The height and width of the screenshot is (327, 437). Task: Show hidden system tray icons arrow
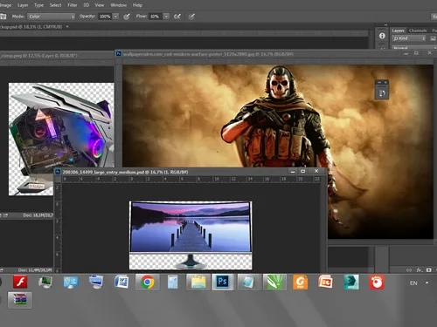[x=427, y=283]
